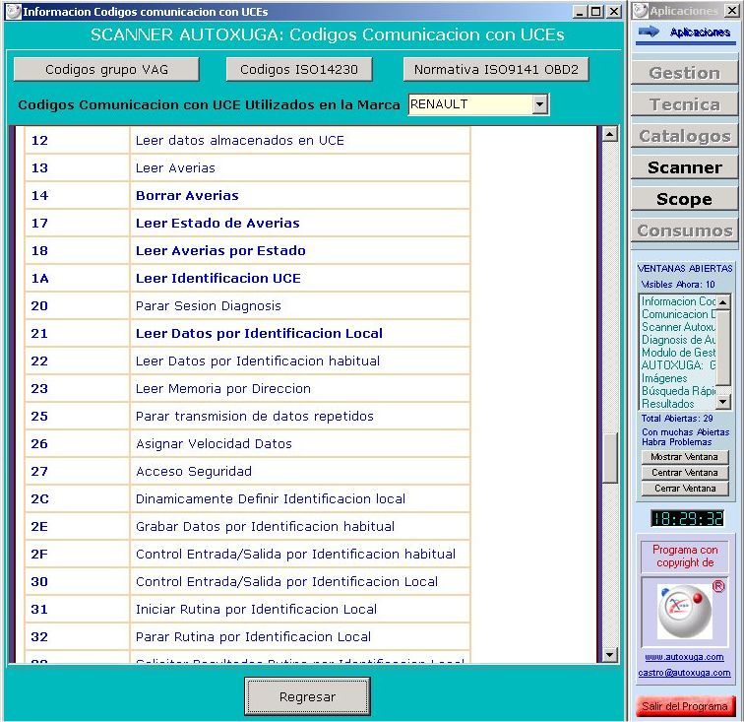
Task: Click row 'Dinamicamente Definir Identificacion local'
Action: click(x=247, y=498)
